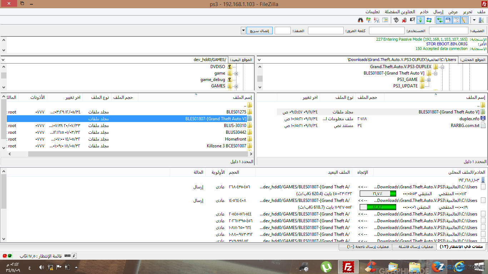
Task: Check the first queued transfer's checkbox
Action: [483, 187]
